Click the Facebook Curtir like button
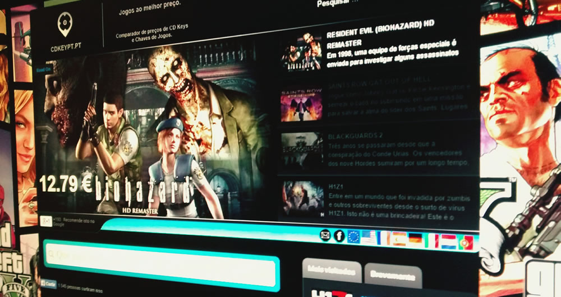Image resolution: width=561 pixels, height=297 pixels. tap(49, 284)
